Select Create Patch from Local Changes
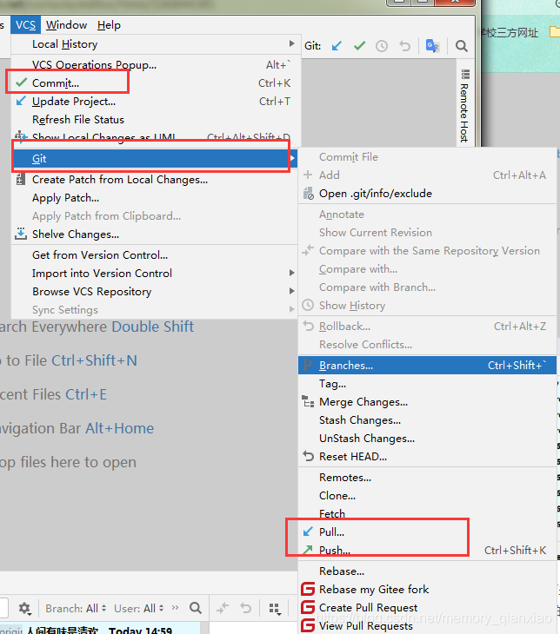 (x=155, y=180)
